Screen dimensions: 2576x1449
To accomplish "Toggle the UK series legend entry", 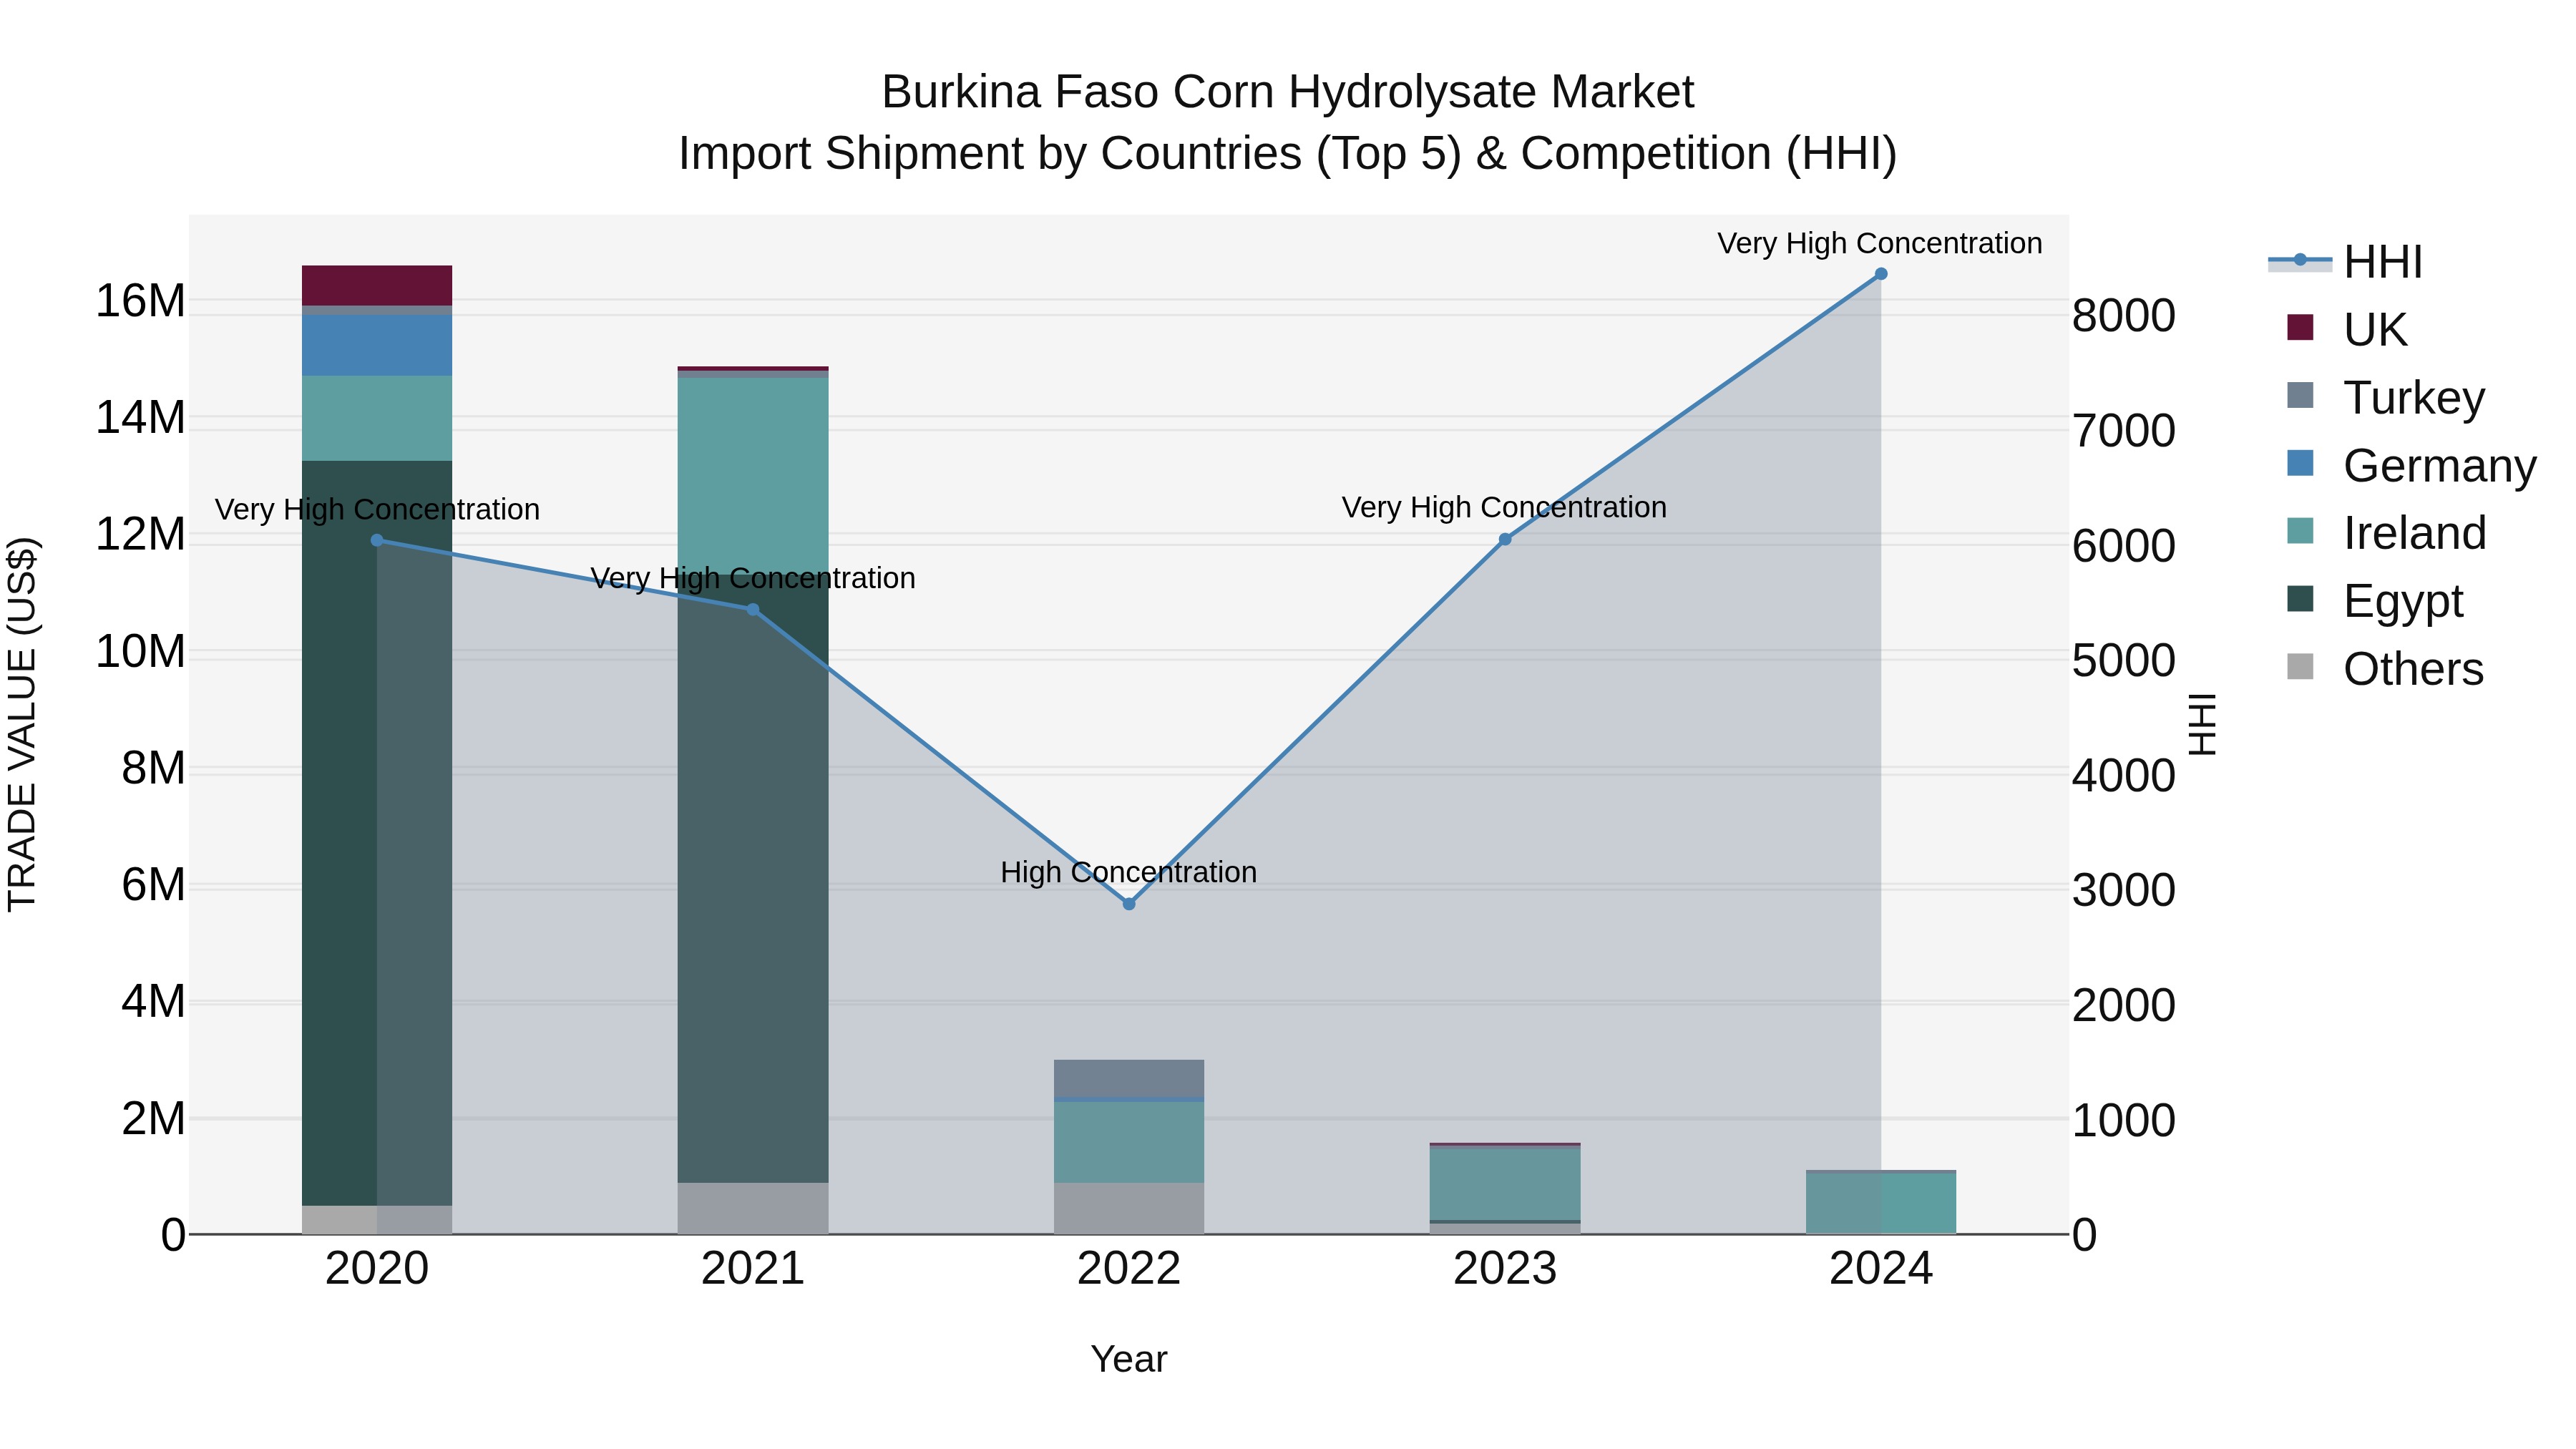I will pos(2346,329).
